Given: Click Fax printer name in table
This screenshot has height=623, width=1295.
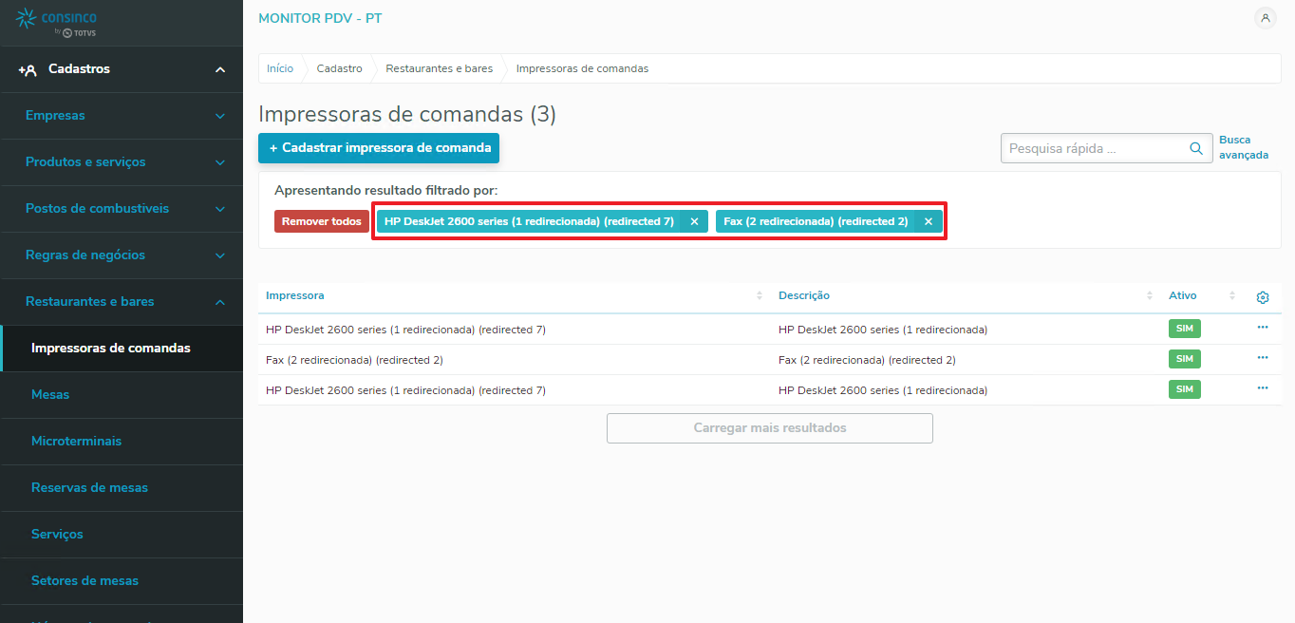Looking at the screenshot, I should pyautogui.click(x=354, y=360).
